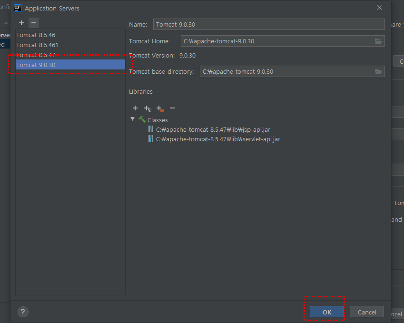Click the hammer icon beside Classes
This screenshot has height=323, width=404.
(142, 119)
